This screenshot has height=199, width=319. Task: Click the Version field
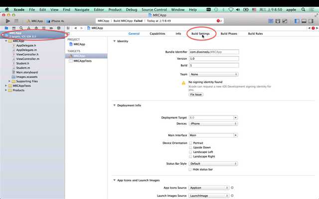pyautogui.click(x=214, y=59)
